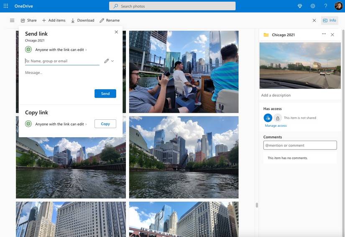Image resolution: width=345 pixels, height=237 pixels.
Task: Focus the Search photos box
Action: coord(172,6)
